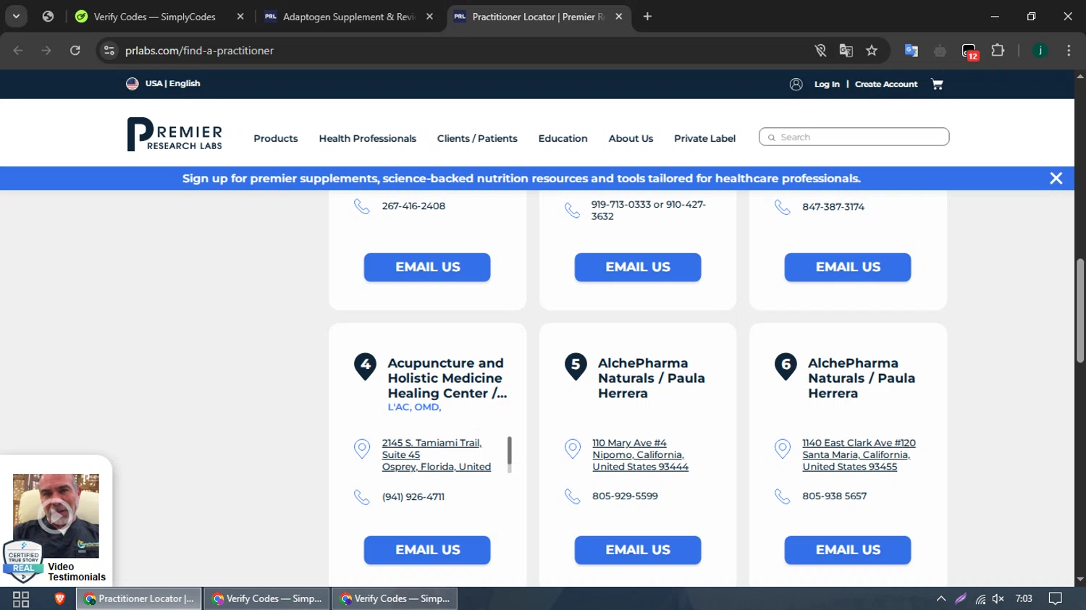Open the Clients / Patients menu
Viewport: 1086px width, 610px height.
[477, 138]
